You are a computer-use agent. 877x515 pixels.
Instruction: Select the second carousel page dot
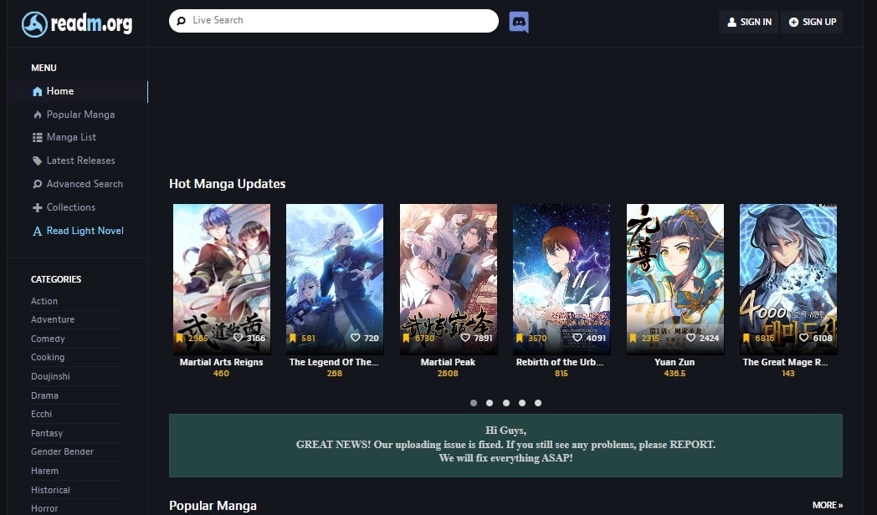[490, 403]
